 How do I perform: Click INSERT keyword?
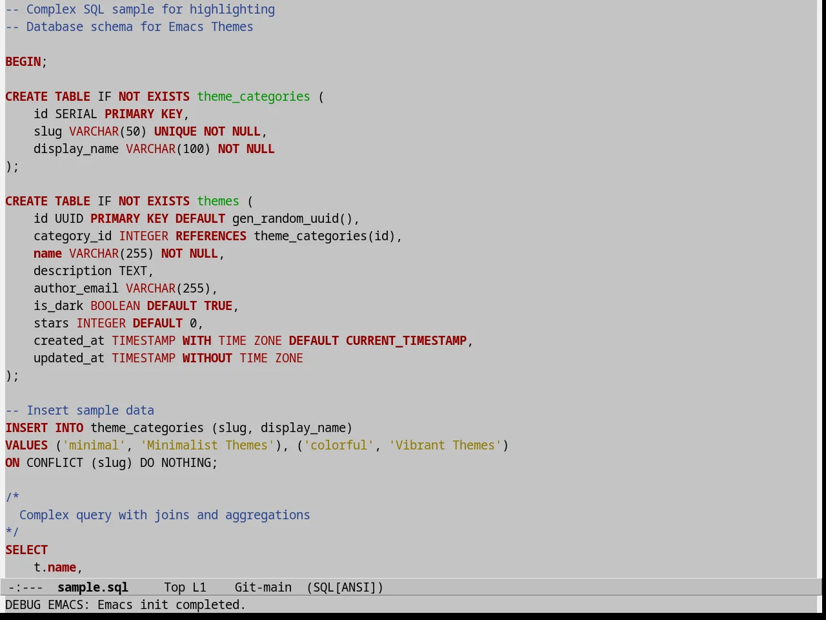pyautogui.click(x=26, y=428)
